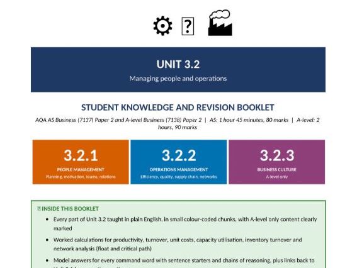The image size is (357, 268).
Task: Click the UNIT 3.2 banner heading
Action: (x=178, y=64)
